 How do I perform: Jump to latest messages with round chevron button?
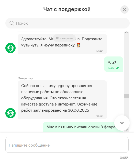[122, 123]
